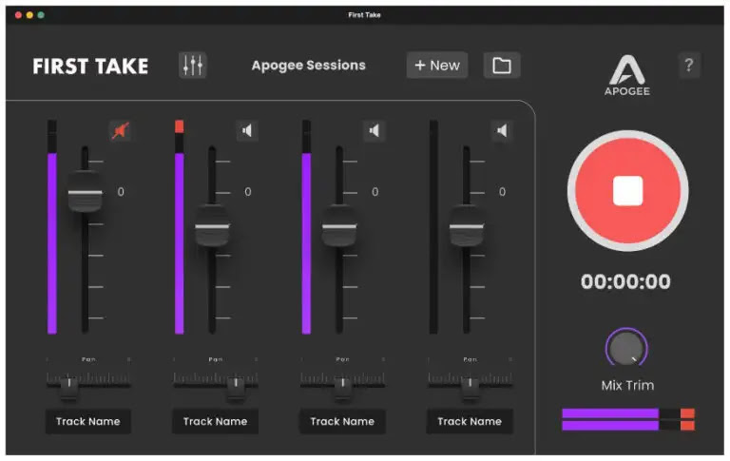Unmute the first track's muted speaker
This screenshot has height=461, width=730.
(121, 131)
